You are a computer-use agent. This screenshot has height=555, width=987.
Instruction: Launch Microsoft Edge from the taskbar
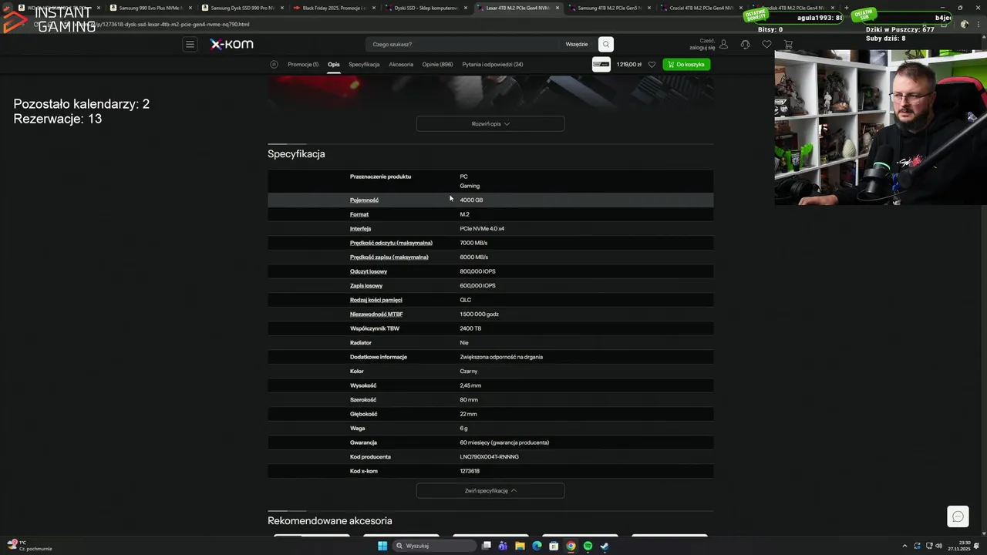point(537,546)
